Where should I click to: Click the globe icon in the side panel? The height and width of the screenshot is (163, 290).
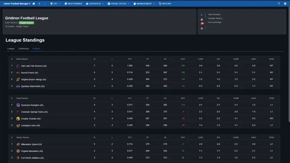[202, 29]
